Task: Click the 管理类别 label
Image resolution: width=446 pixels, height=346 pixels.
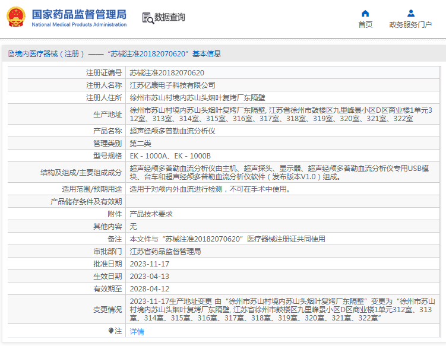Action: point(107,144)
